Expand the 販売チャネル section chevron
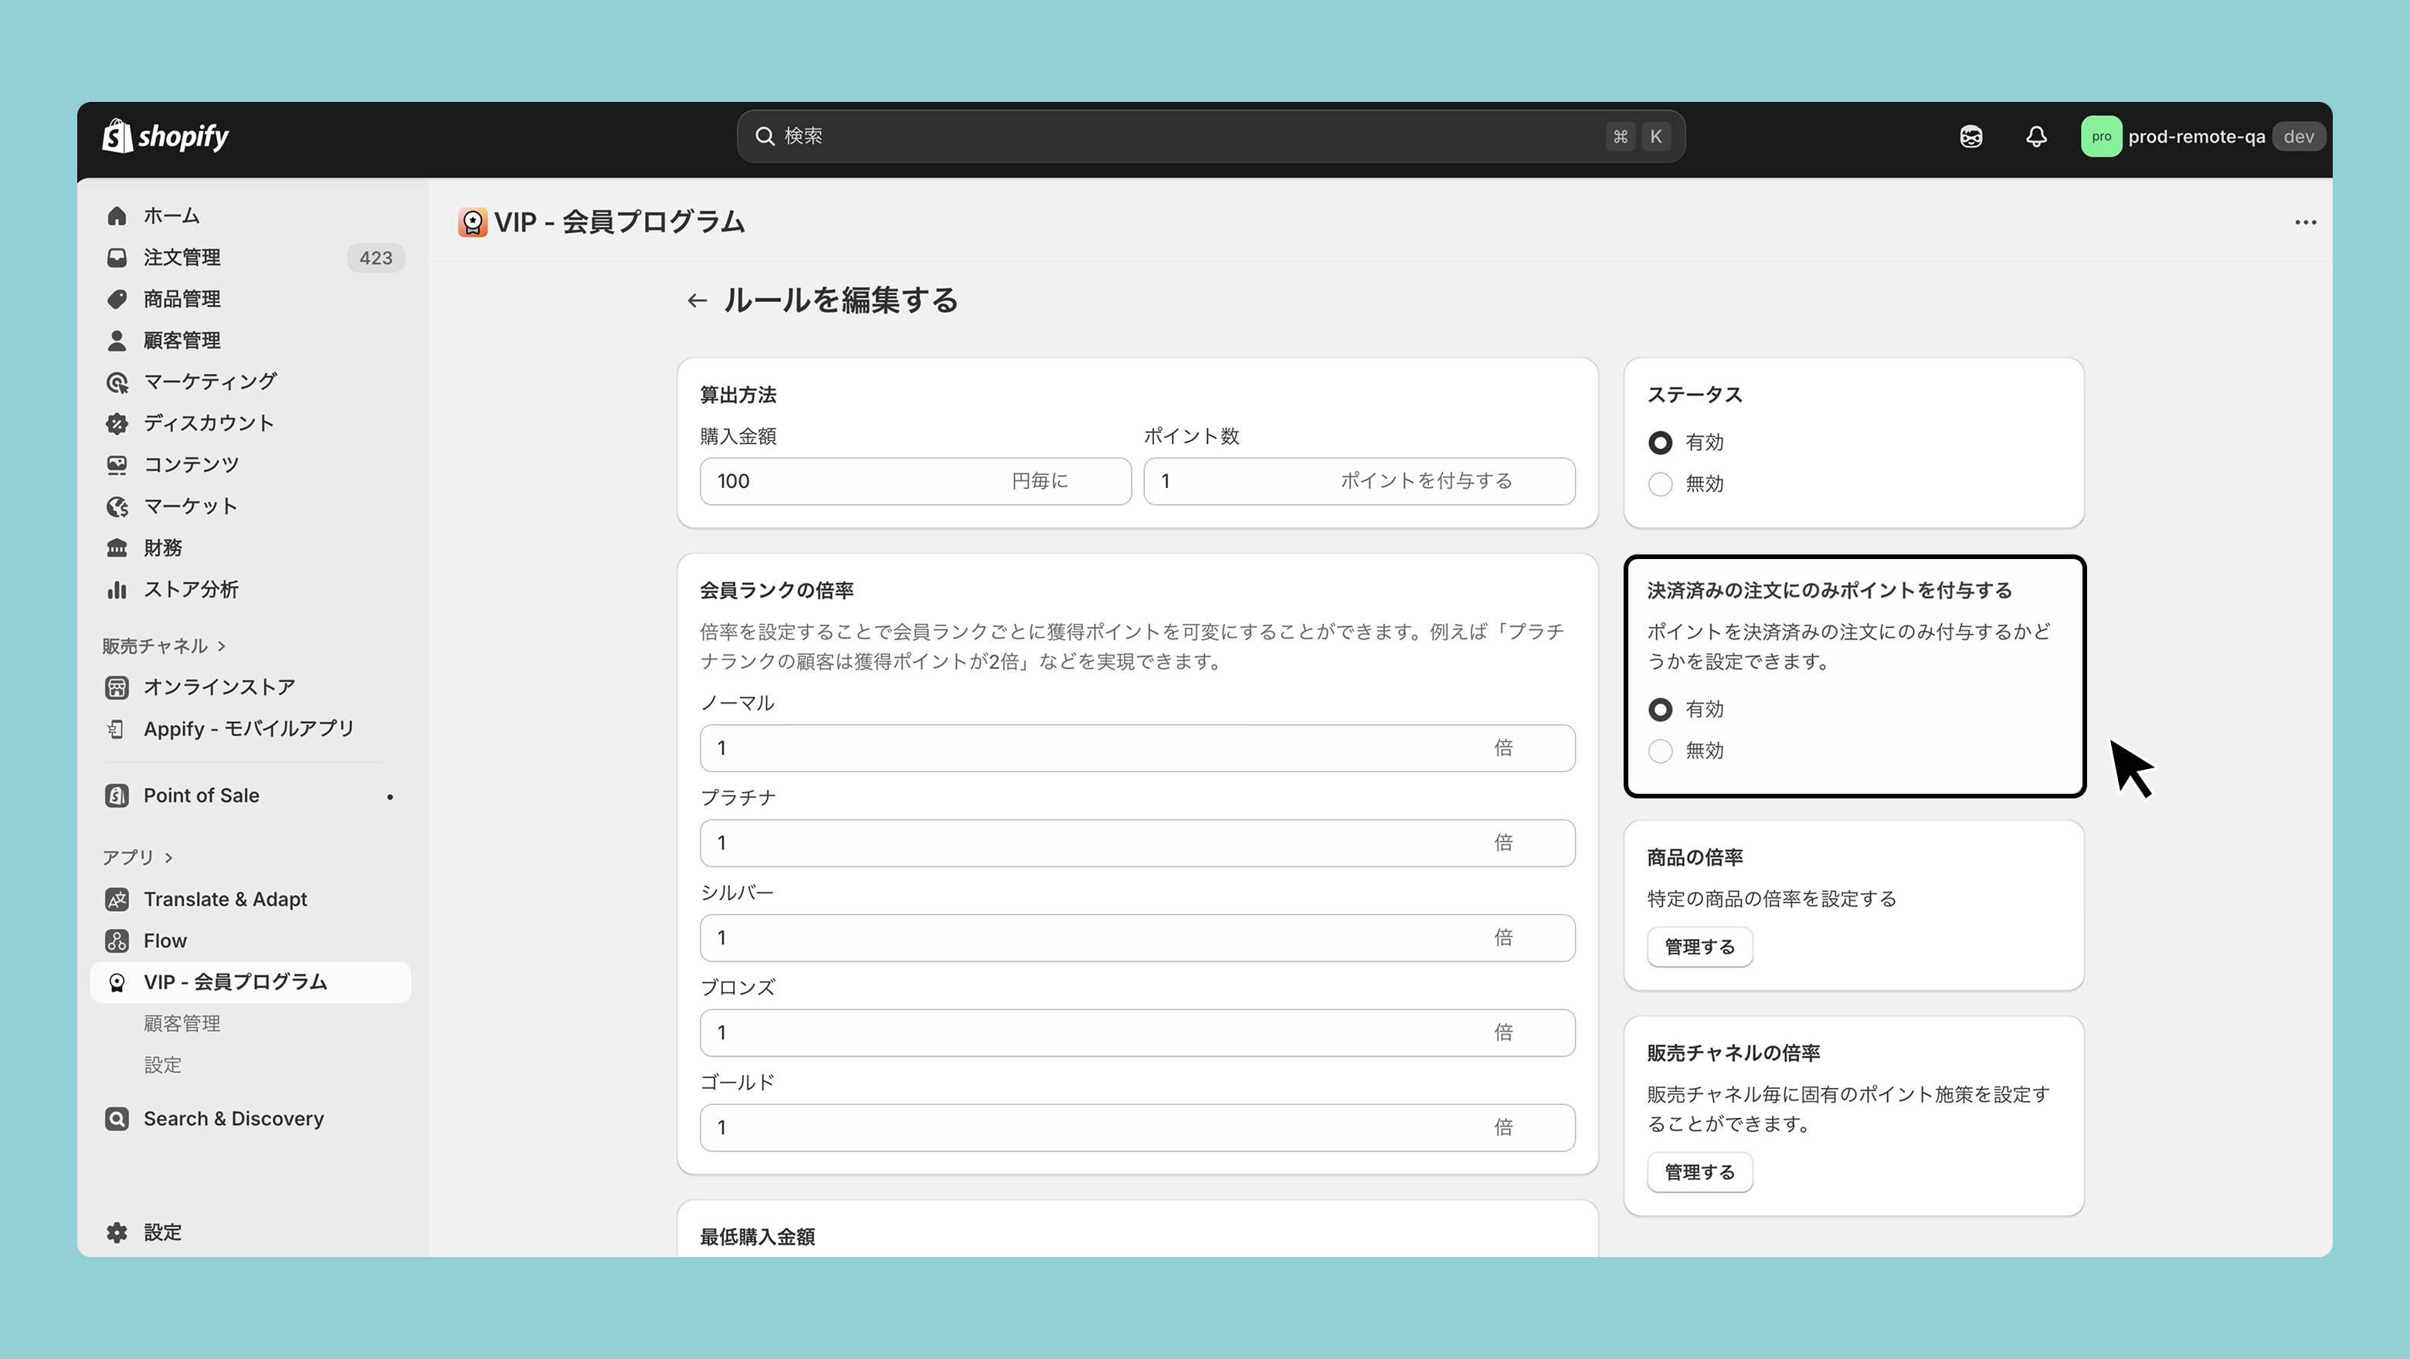 coord(222,646)
